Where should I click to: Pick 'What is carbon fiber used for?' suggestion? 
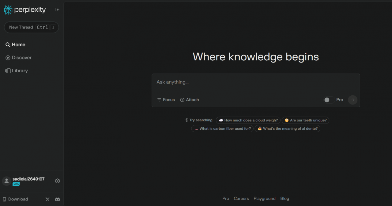click(x=222, y=129)
